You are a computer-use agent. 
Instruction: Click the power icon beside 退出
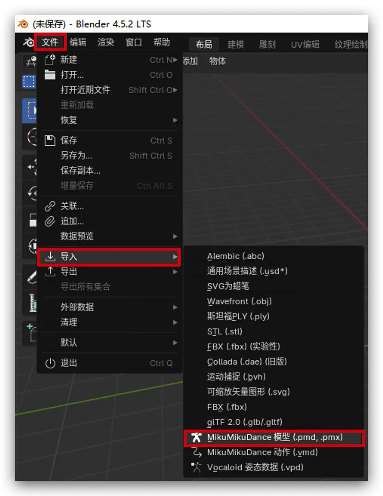click(x=50, y=363)
